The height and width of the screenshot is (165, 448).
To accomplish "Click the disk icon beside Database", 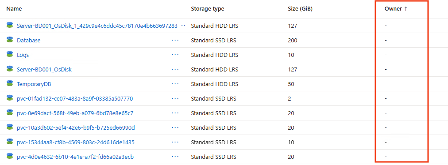I will (x=10, y=40).
